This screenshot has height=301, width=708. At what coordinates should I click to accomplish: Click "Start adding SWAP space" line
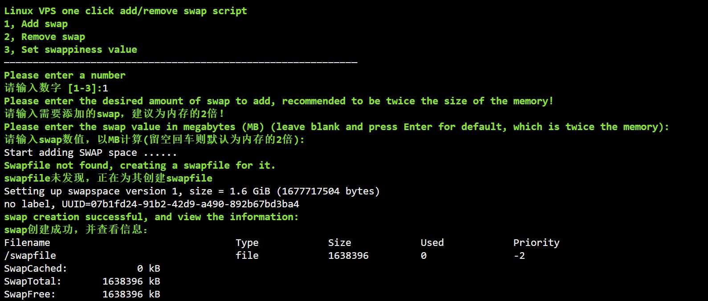point(90,153)
